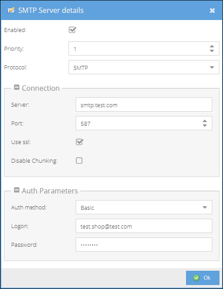
Task: Collapse the Connection section minus icon
Action: coord(16,87)
